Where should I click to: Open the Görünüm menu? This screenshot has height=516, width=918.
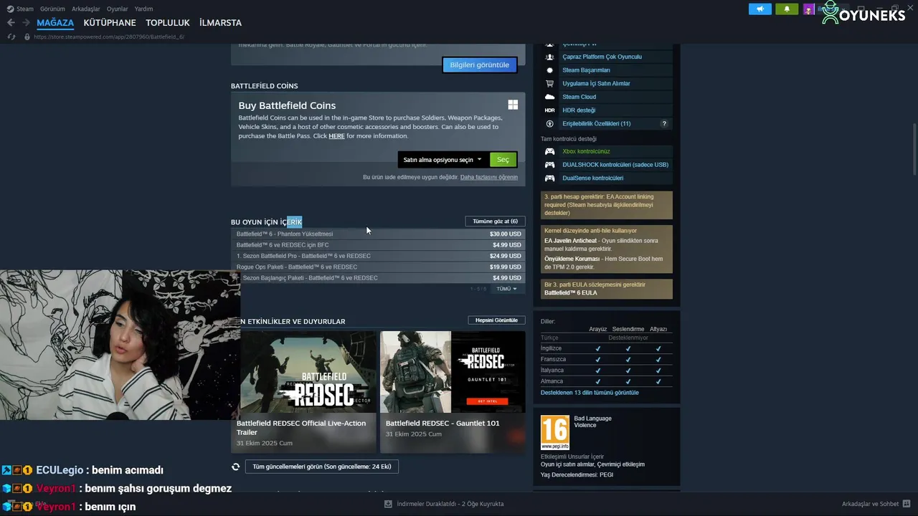click(52, 9)
